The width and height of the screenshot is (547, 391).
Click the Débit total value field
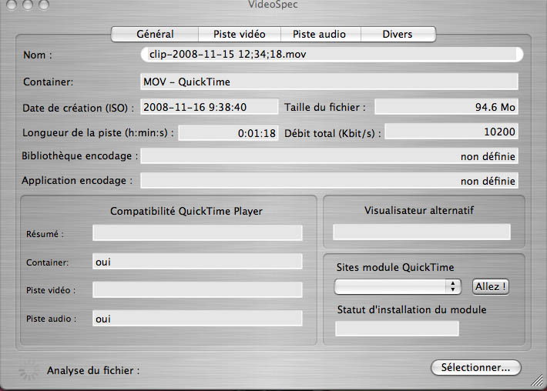(x=451, y=132)
